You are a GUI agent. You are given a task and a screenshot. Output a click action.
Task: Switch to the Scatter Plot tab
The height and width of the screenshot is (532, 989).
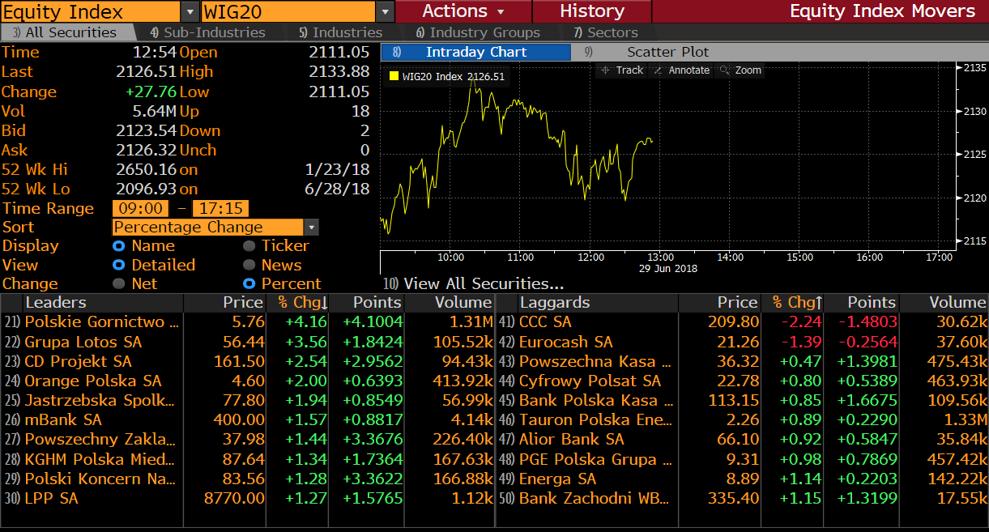[x=667, y=52]
